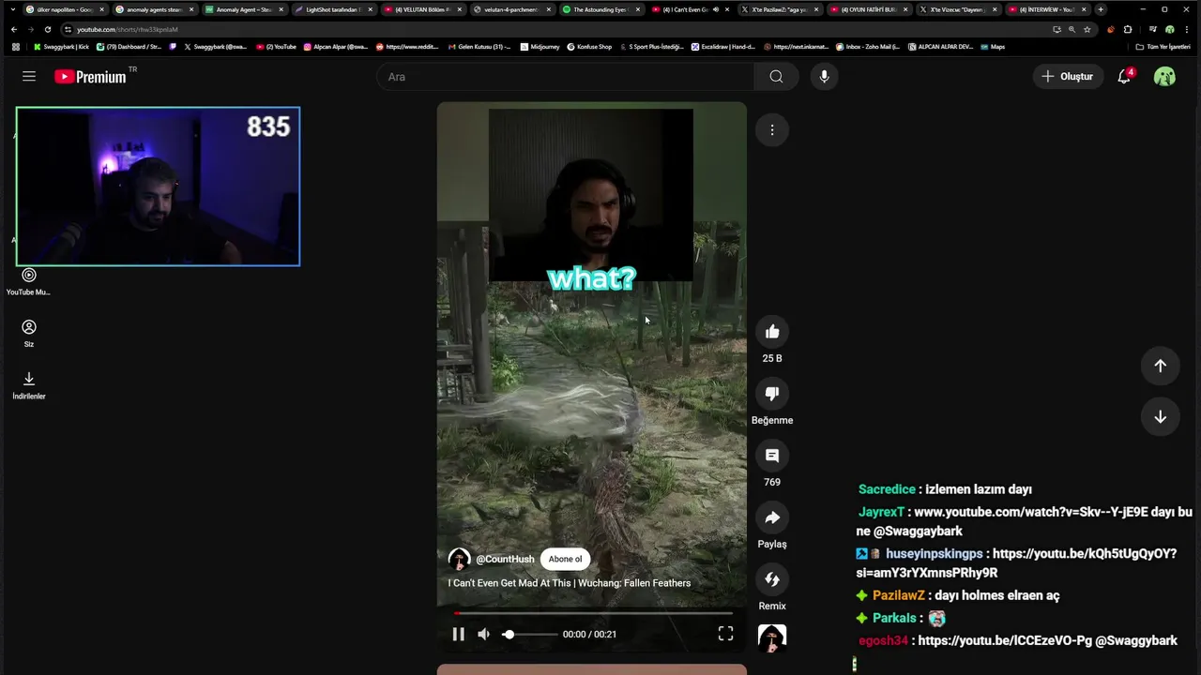Open the @CountHush channel name link
The height and width of the screenshot is (675, 1201).
[x=505, y=560]
